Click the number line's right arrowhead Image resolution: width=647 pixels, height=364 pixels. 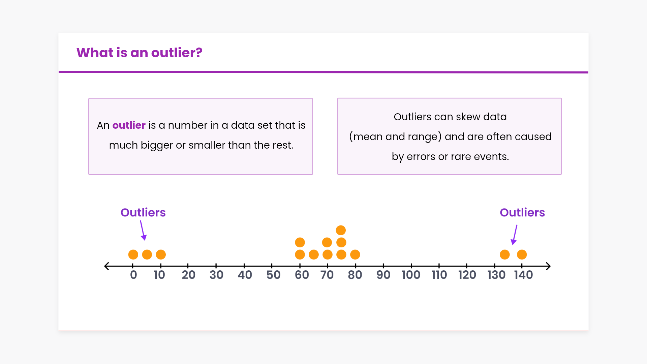click(x=548, y=266)
